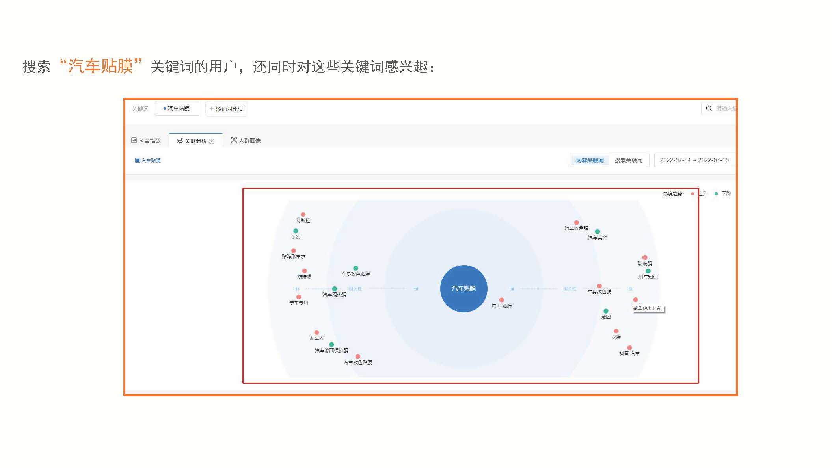Click the 汽车改色贴膜 keyword node
This screenshot has width=832, height=468.
point(357,357)
